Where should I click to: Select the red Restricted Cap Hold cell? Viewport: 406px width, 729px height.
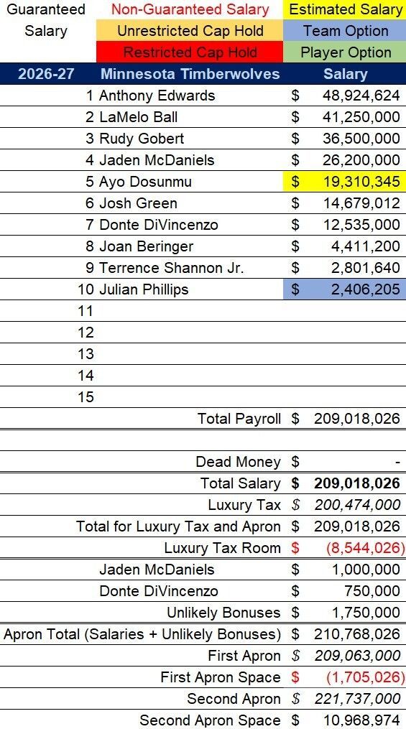coord(190,52)
